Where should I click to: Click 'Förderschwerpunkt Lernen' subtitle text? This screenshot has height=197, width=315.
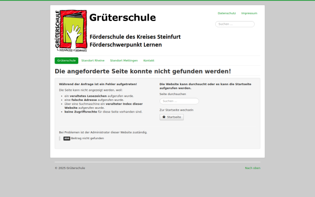pyautogui.click(x=125, y=45)
